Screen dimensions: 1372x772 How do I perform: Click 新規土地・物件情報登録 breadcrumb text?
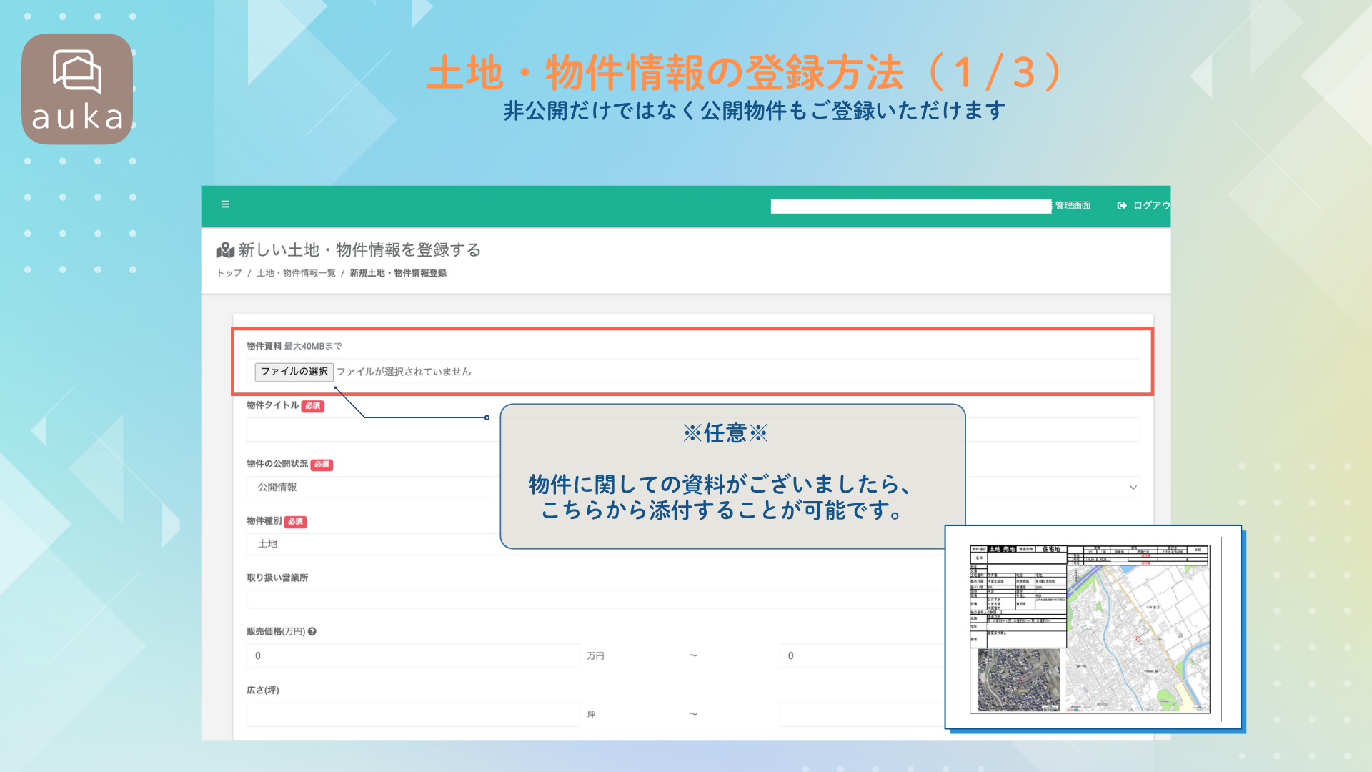398,273
